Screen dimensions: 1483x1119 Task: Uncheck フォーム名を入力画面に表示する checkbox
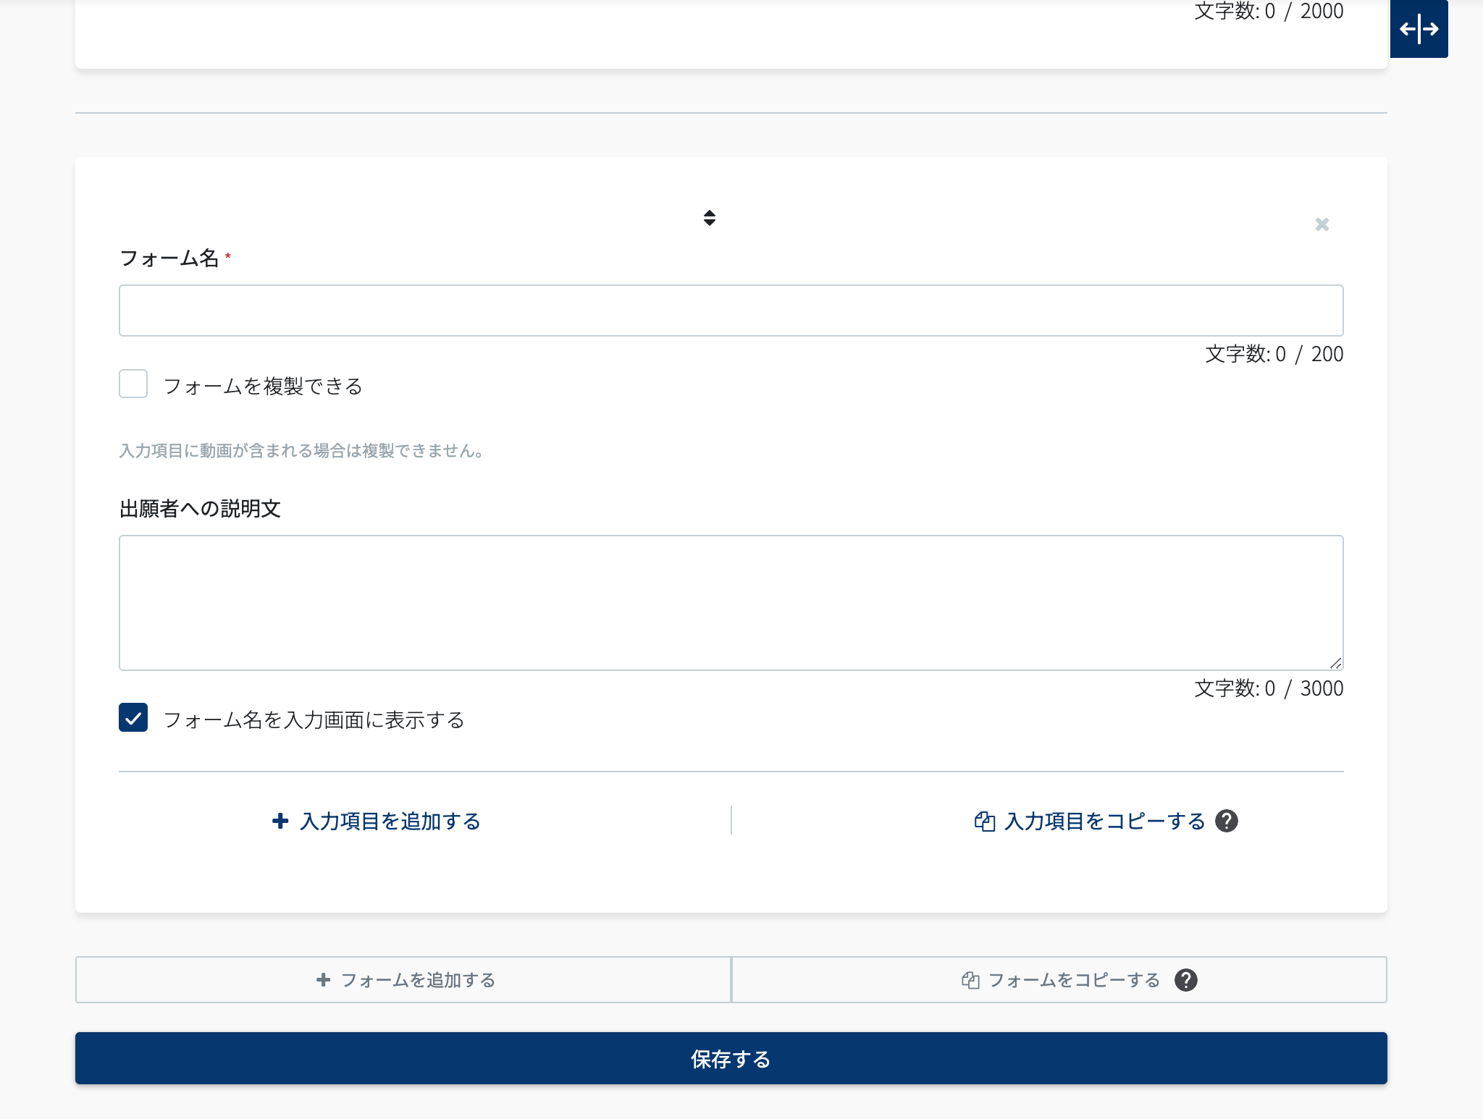pyautogui.click(x=133, y=718)
